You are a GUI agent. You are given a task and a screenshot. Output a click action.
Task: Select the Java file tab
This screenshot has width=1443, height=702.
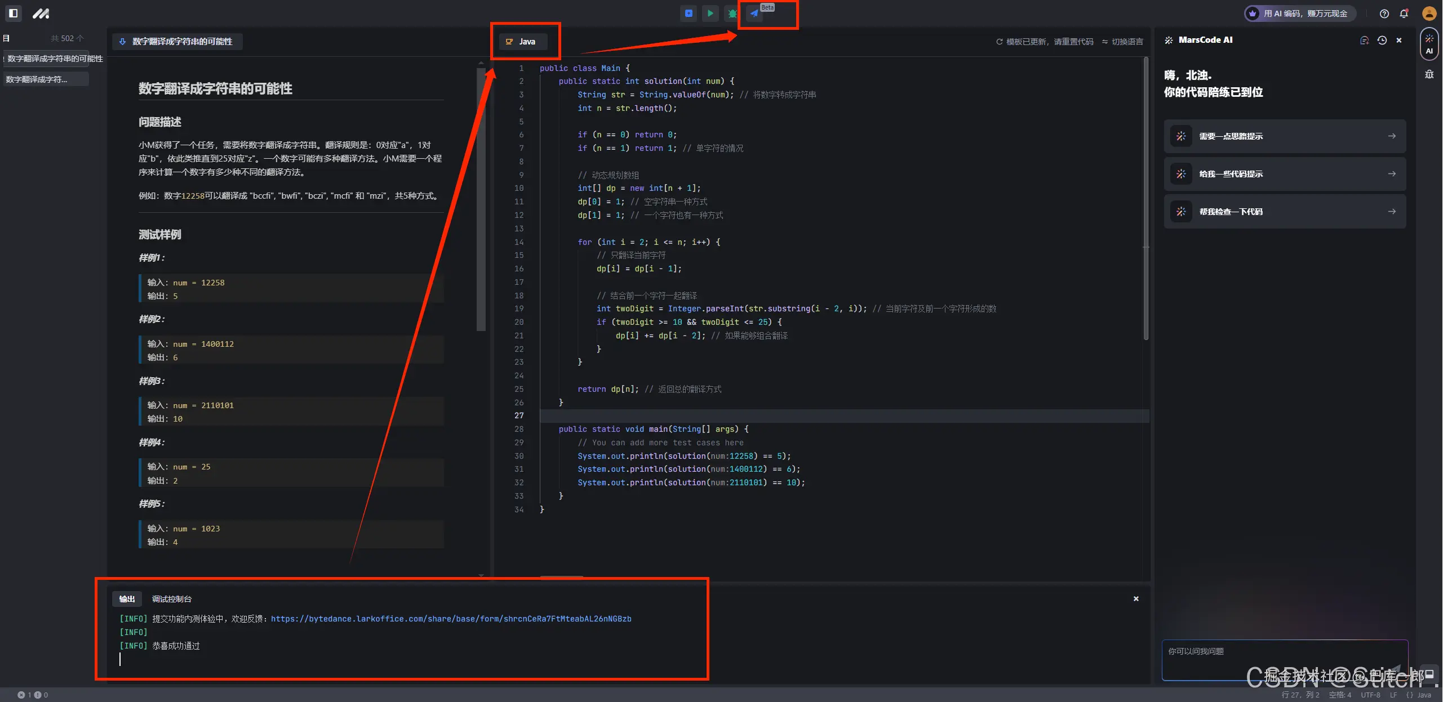(x=522, y=42)
